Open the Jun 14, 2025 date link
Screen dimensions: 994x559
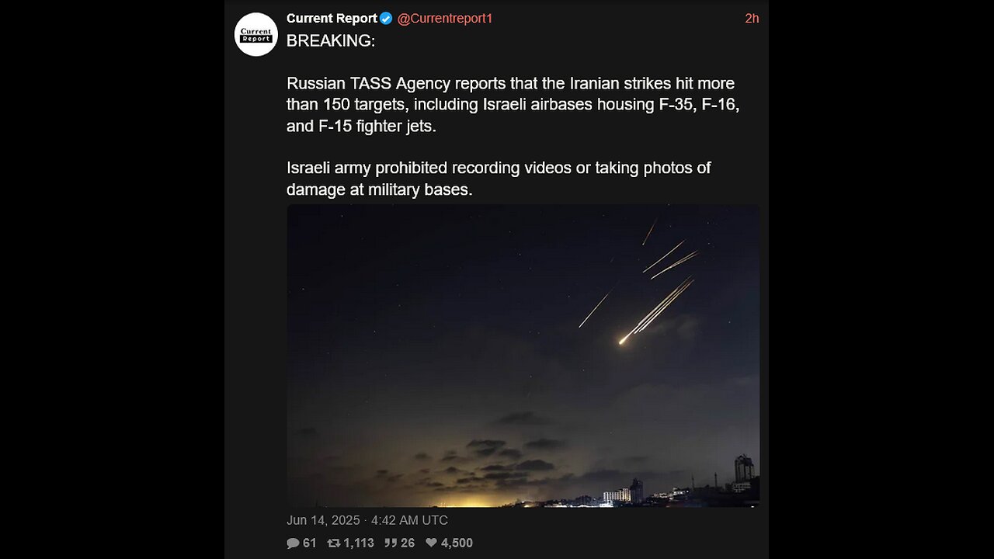(367, 520)
